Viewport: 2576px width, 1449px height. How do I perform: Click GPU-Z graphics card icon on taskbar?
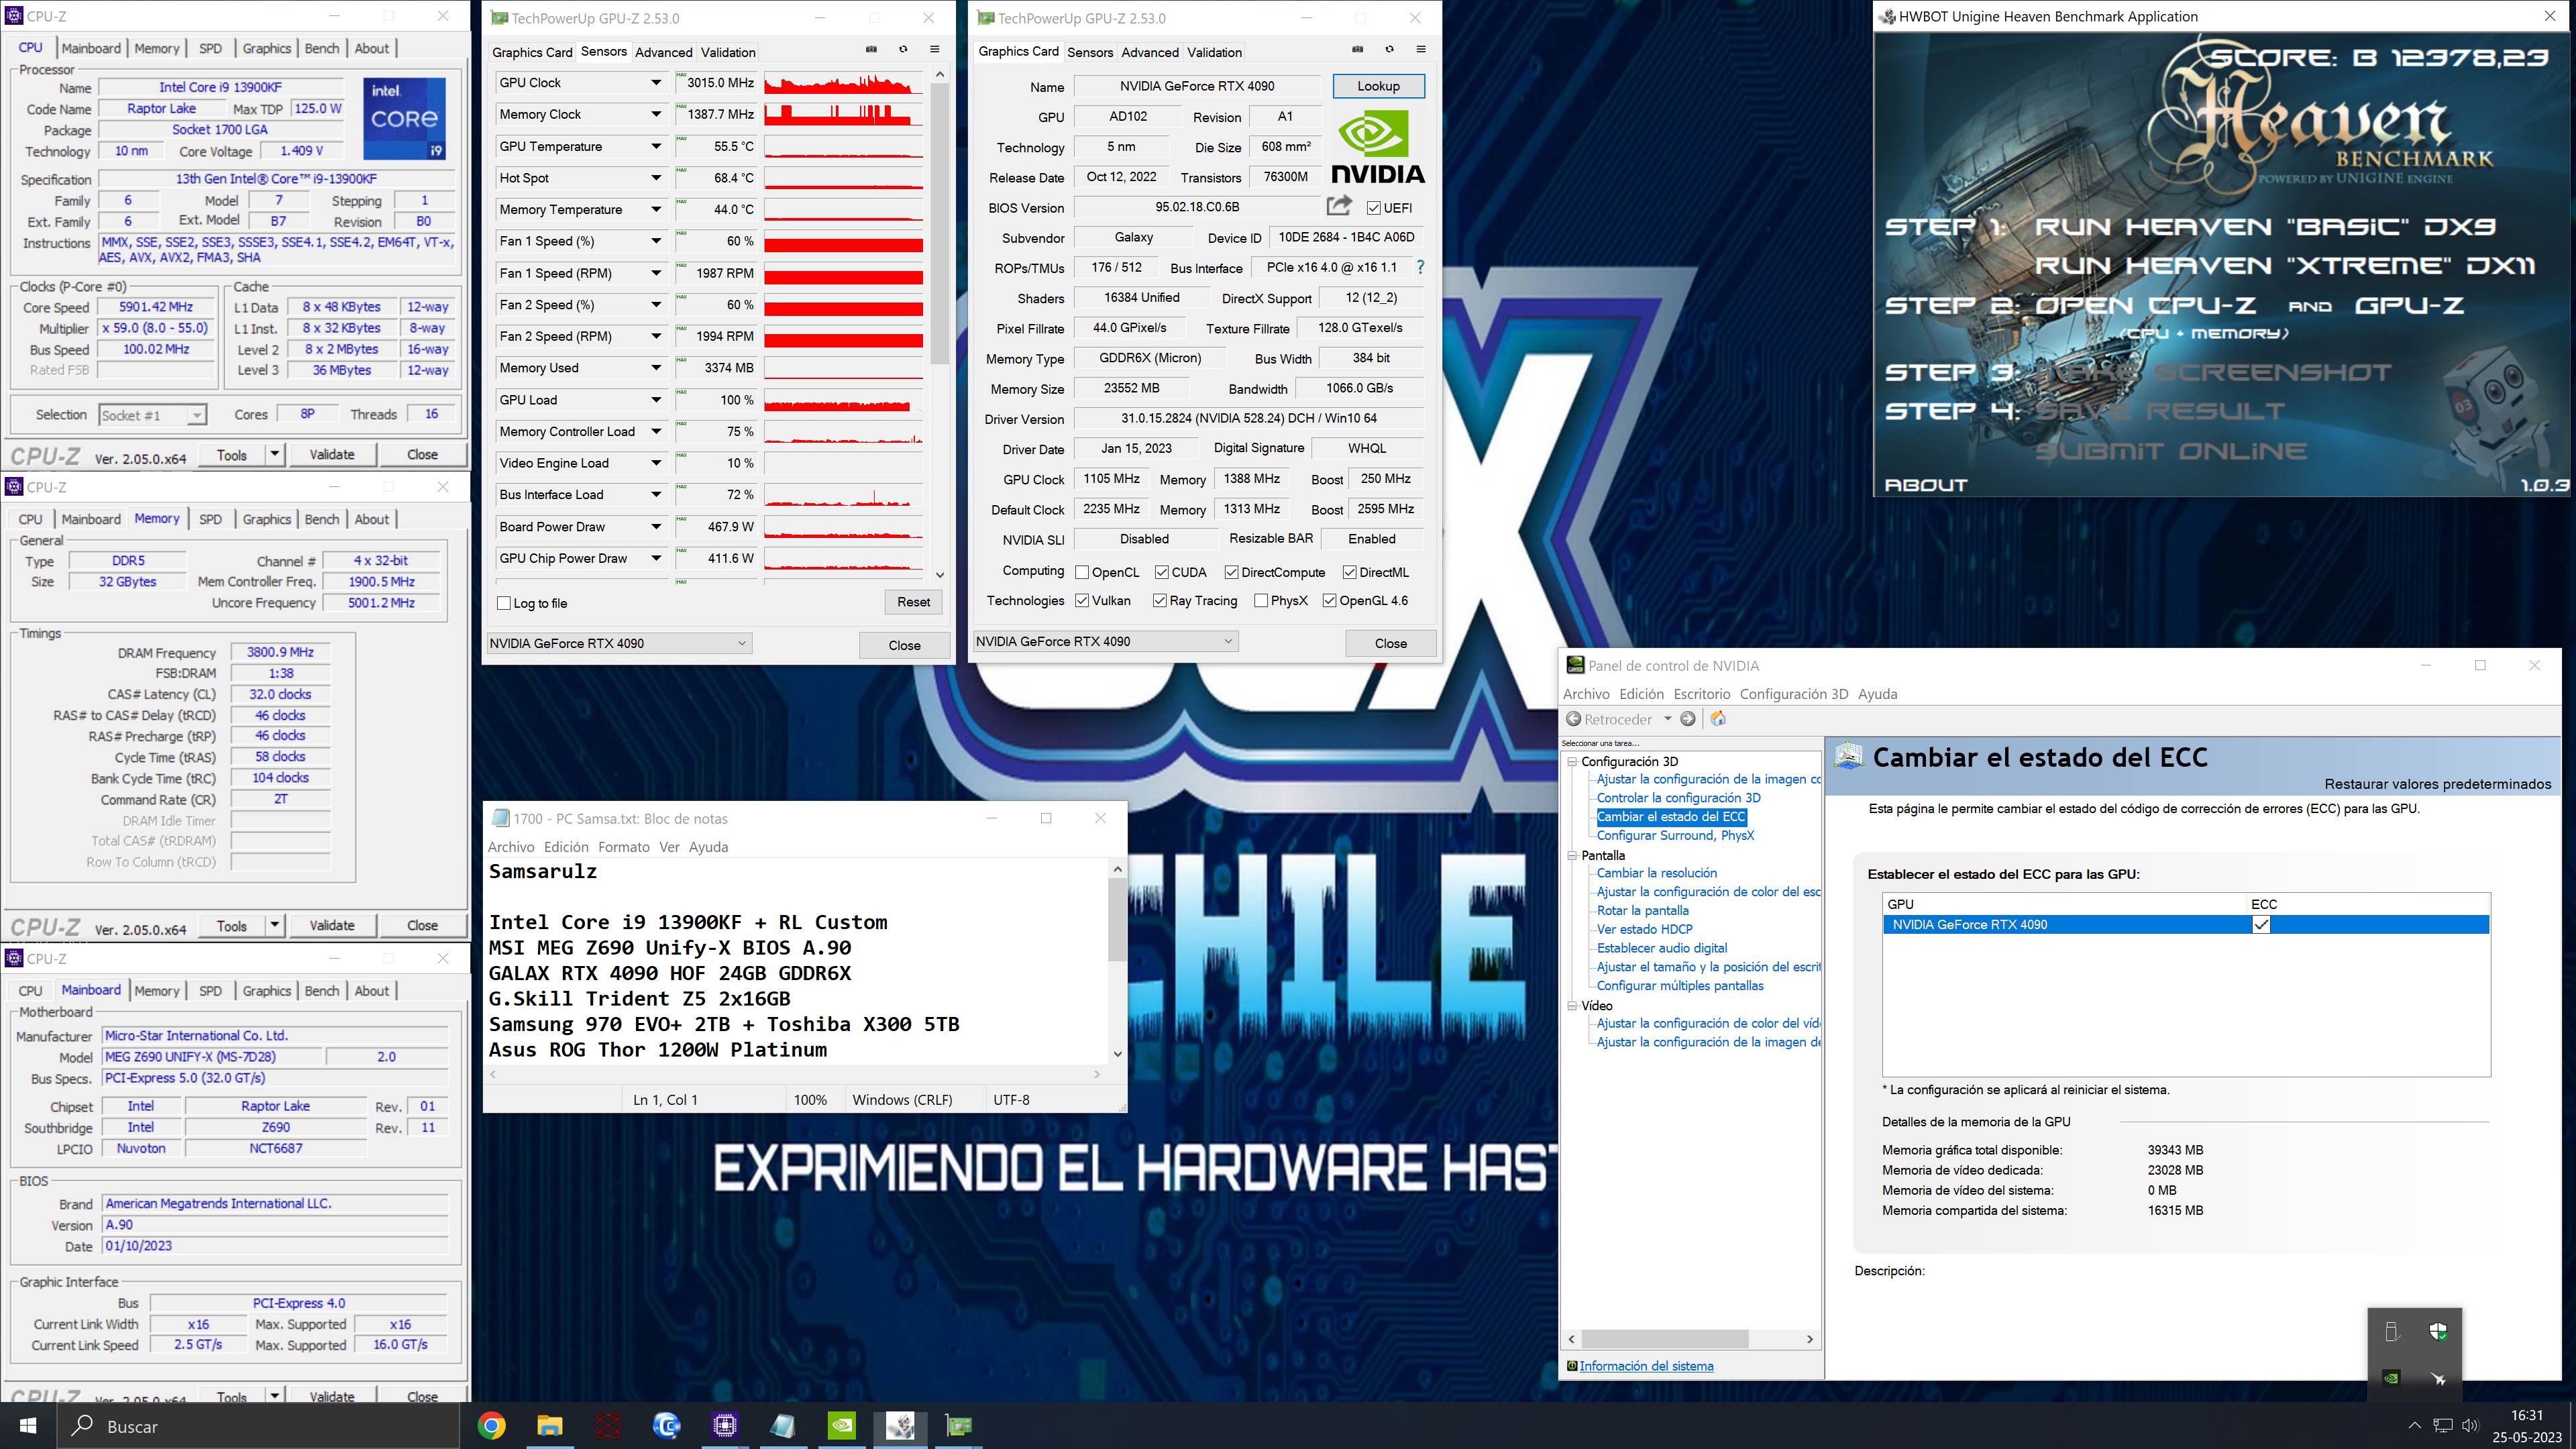959,1426
